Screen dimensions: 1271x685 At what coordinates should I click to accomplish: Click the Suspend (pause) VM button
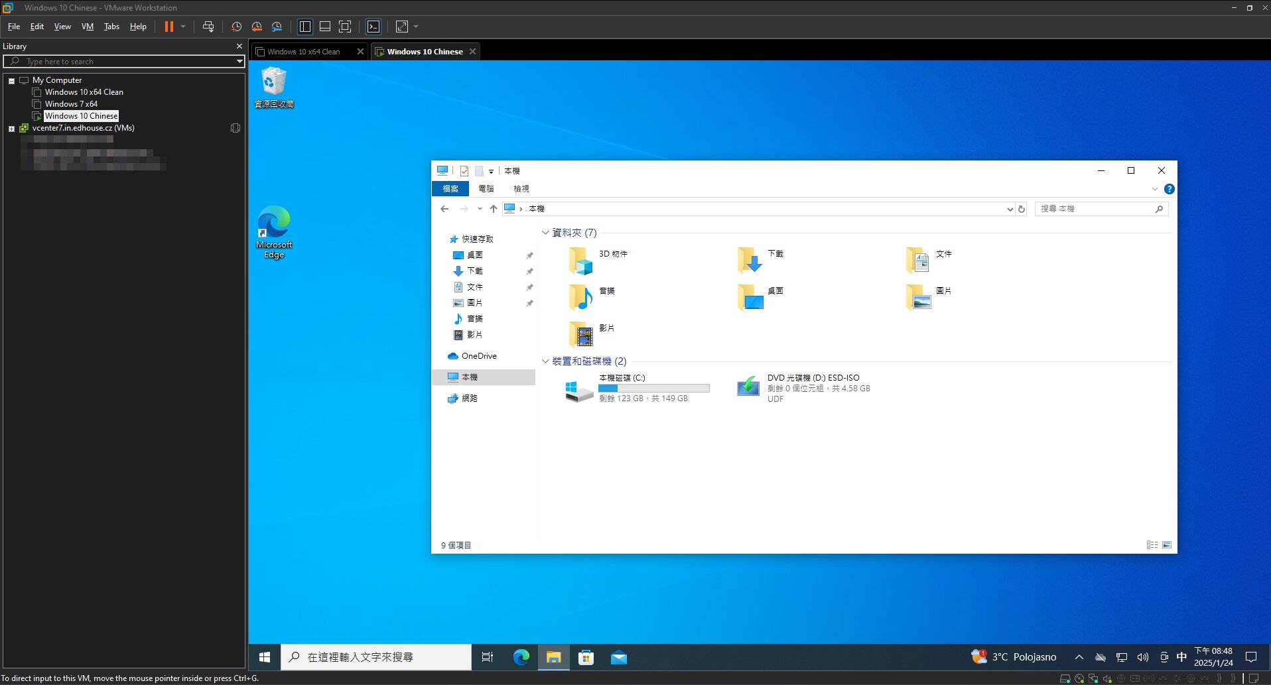pos(169,27)
